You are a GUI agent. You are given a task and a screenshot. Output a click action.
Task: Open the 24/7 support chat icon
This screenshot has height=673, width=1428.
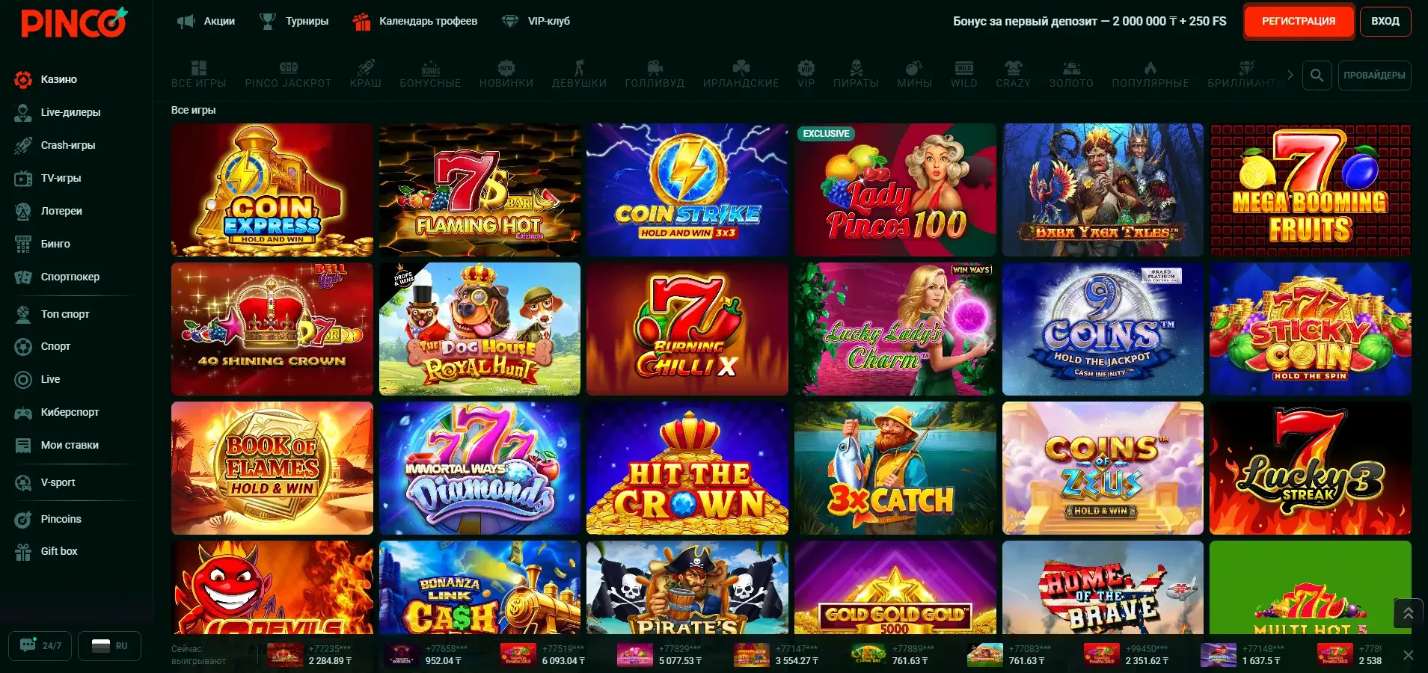pyautogui.click(x=28, y=645)
